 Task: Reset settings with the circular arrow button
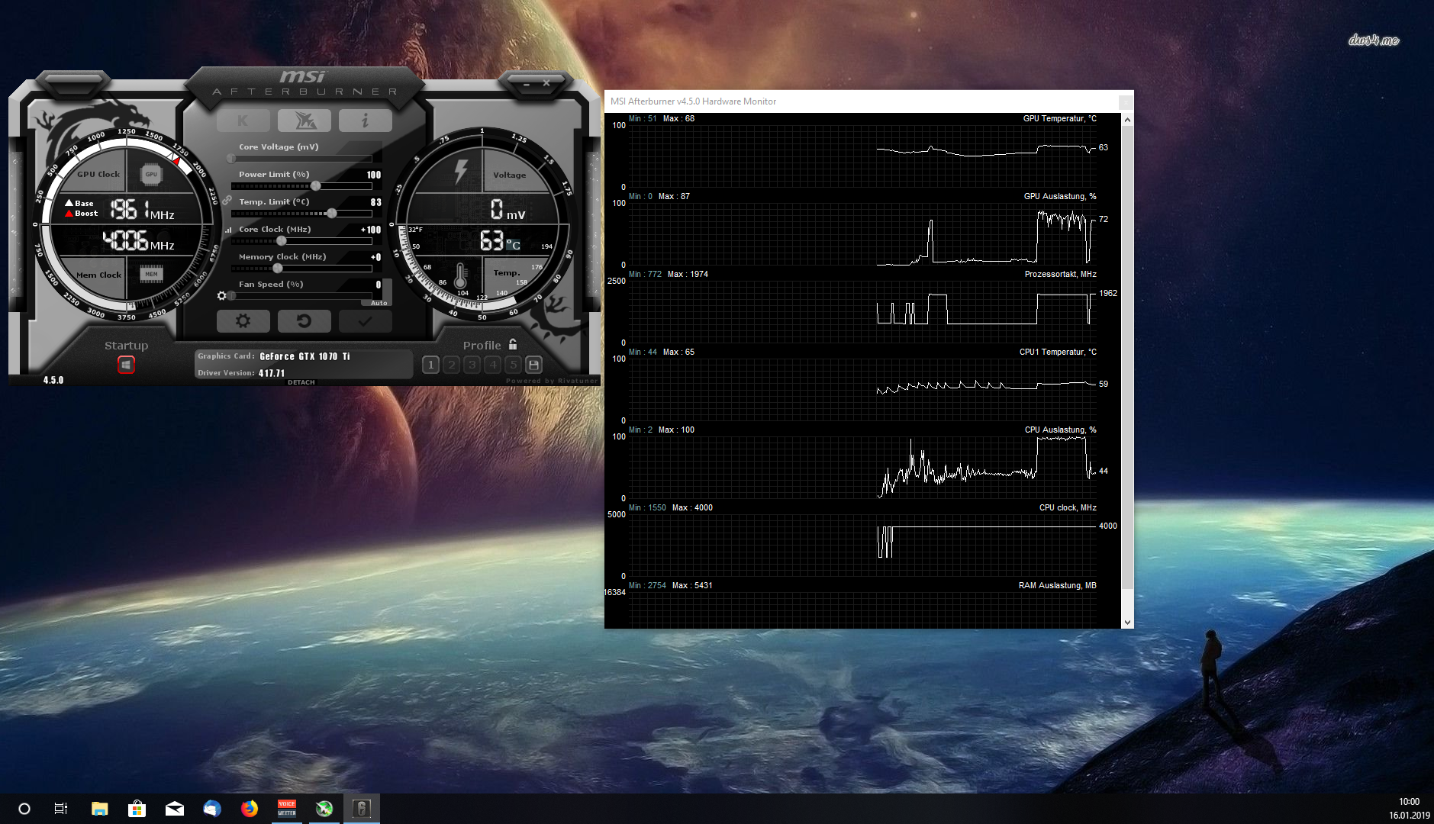(x=304, y=321)
